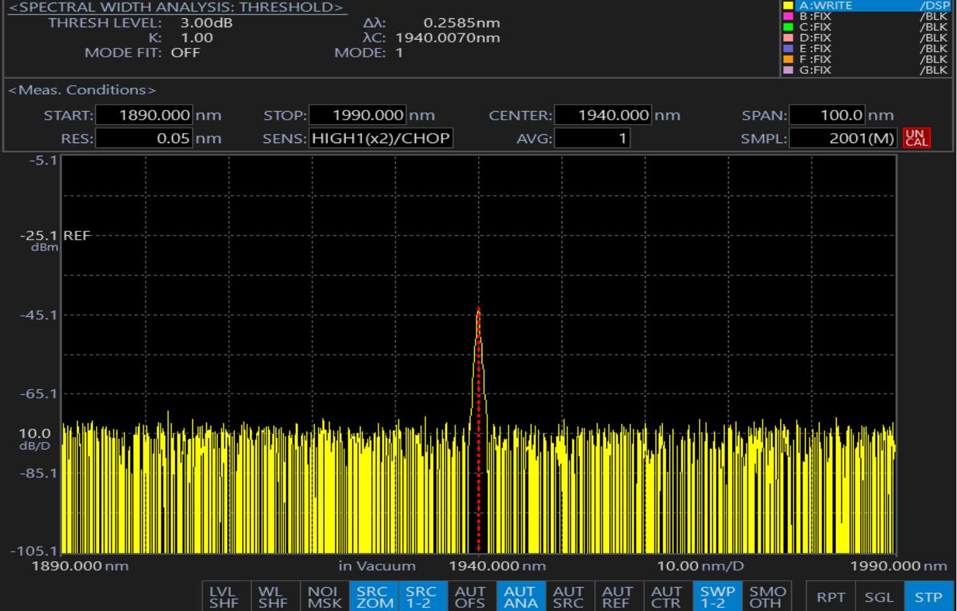Toggle SWP 1-2 sweep mode

tap(717, 596)
